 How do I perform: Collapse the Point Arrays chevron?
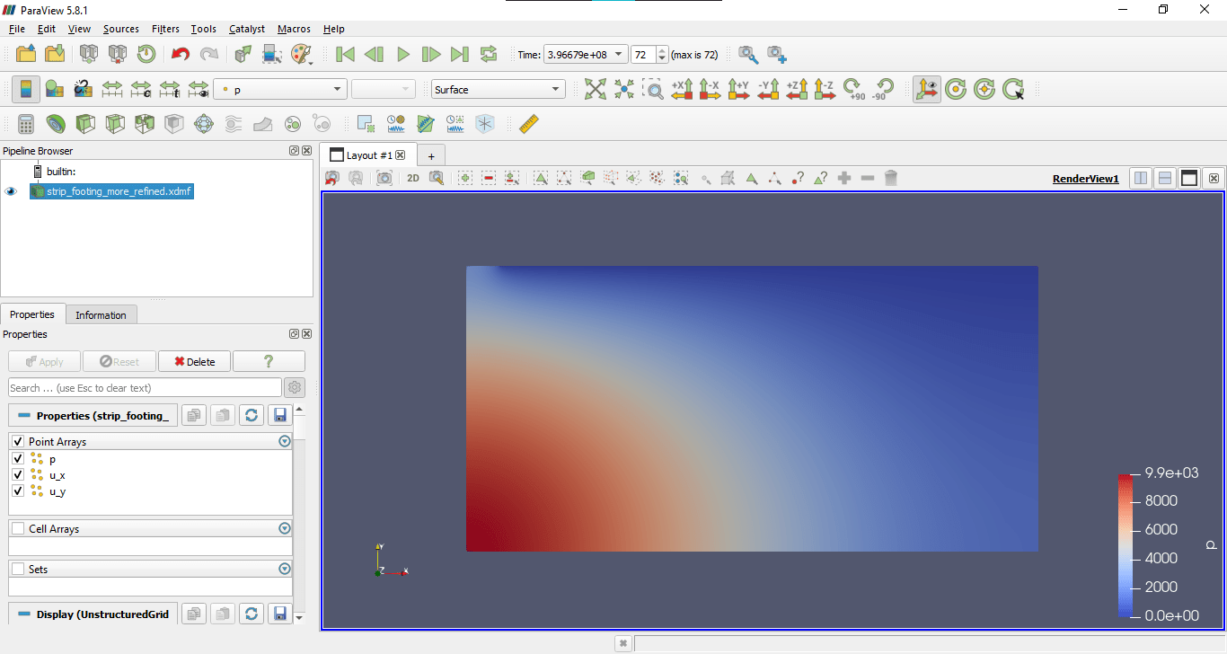pos(285,441)
